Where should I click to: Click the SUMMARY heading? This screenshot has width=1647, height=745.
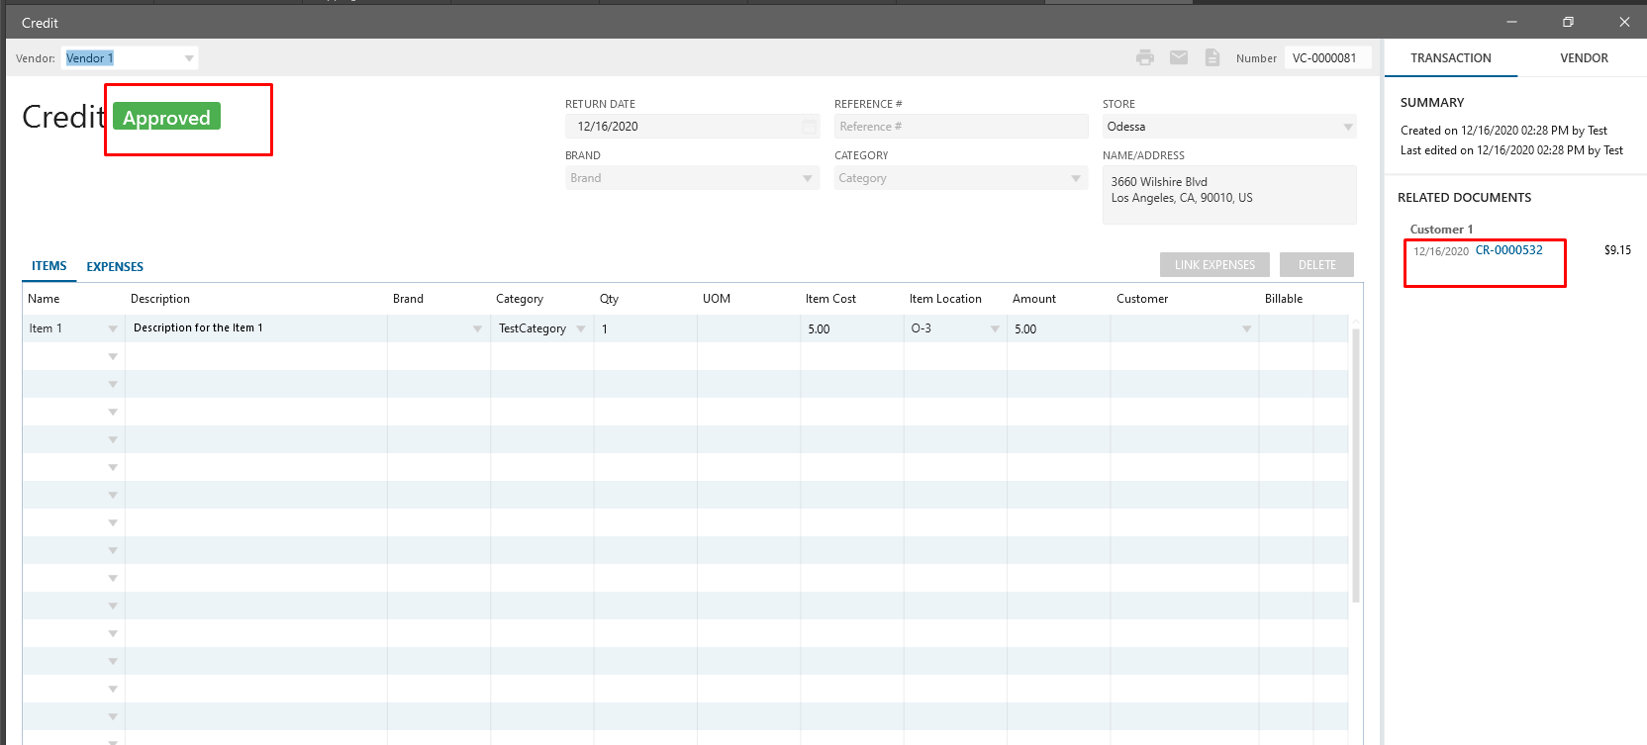coord(1431,103)
